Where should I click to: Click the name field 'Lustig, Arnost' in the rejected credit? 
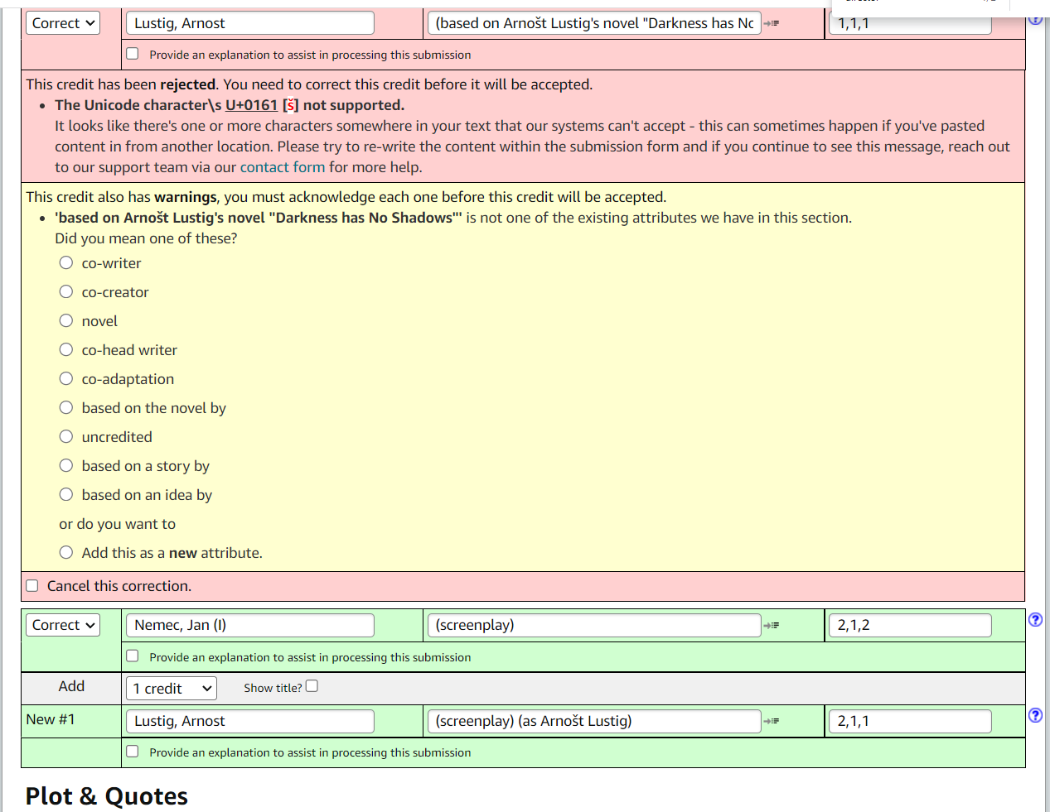pos(250,23)
